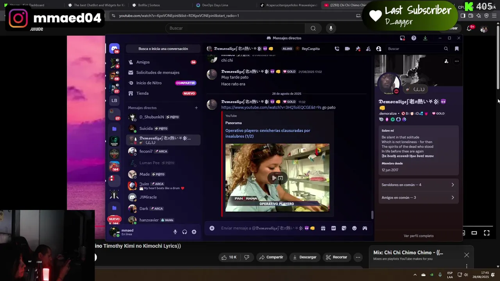Image resolution: width=500 pixels, height=281 pixels.
Task: Open pinned messages in Discord header
Action: click(x=358, y=49)
